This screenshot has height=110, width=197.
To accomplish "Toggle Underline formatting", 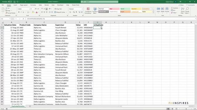I will [23, 12].
